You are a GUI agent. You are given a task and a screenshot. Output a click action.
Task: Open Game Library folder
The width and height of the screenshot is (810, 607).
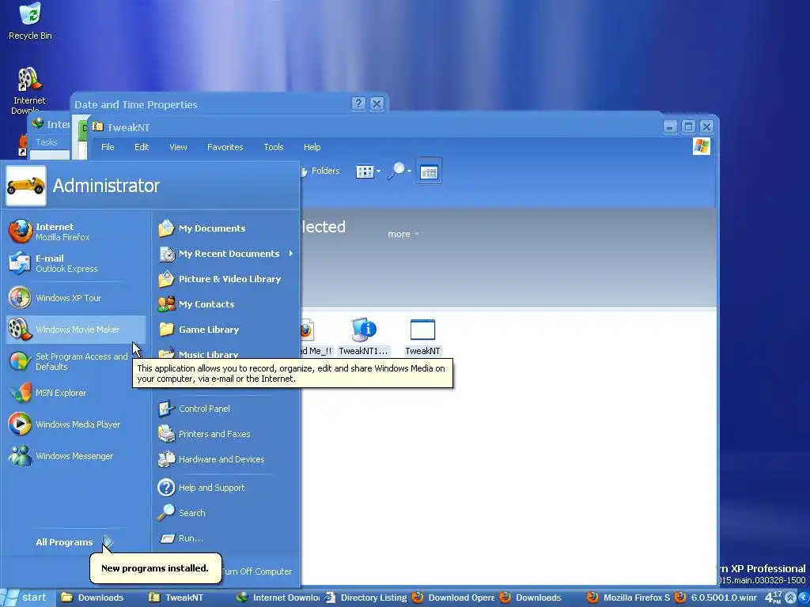[x=225, y=330]
